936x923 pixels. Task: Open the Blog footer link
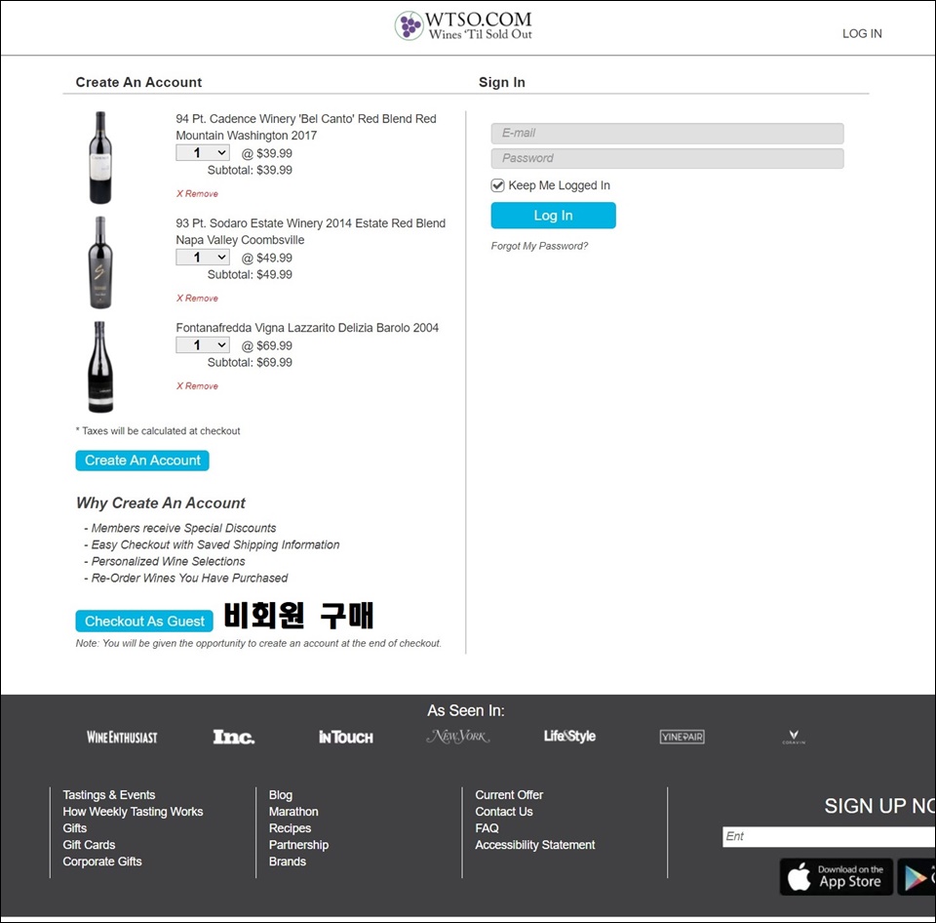click(281, 795)
